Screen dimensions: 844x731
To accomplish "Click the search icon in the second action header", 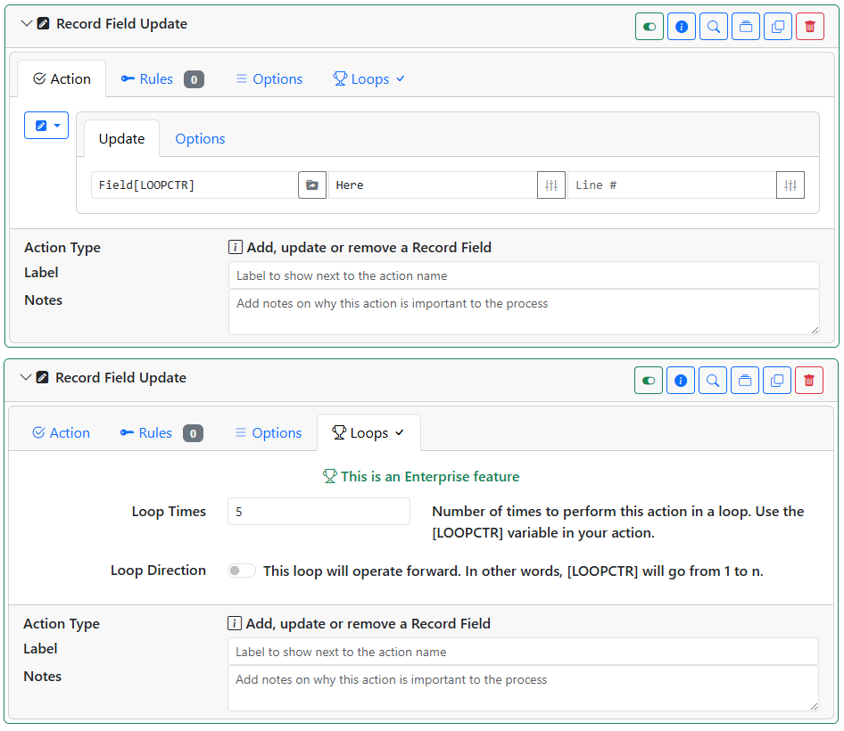I will [x=713, y=381].
